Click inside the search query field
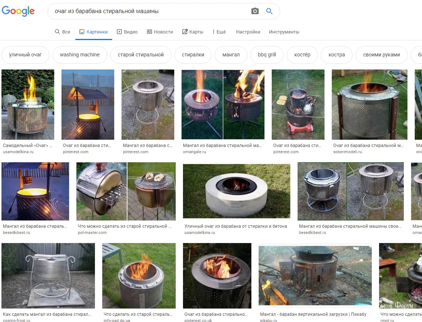422x322 pixels. (151, 11)
